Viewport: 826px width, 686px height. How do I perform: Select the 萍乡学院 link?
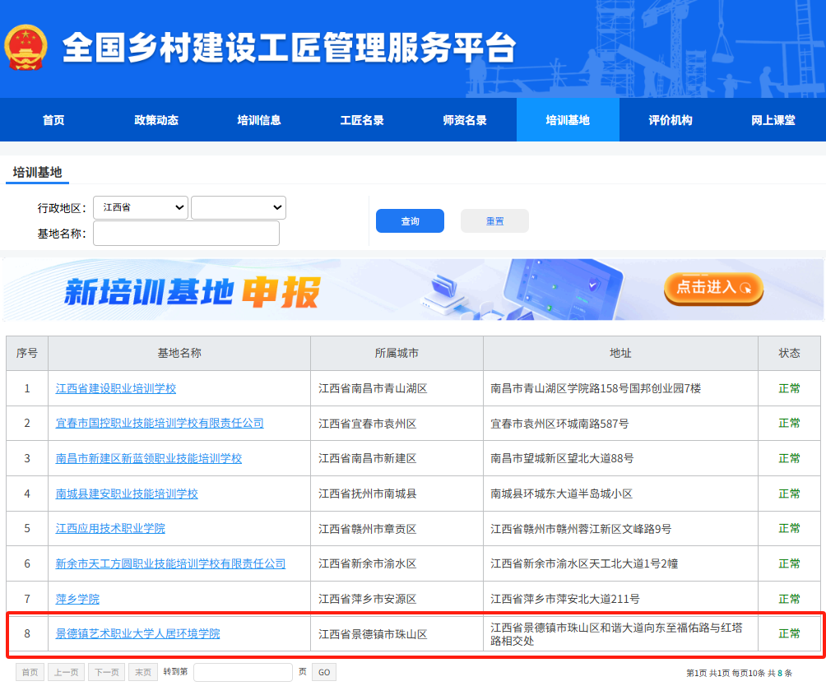click(x=77, y=599)
